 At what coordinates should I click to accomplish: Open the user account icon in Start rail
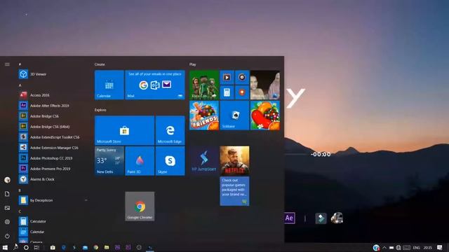[7, 180]
